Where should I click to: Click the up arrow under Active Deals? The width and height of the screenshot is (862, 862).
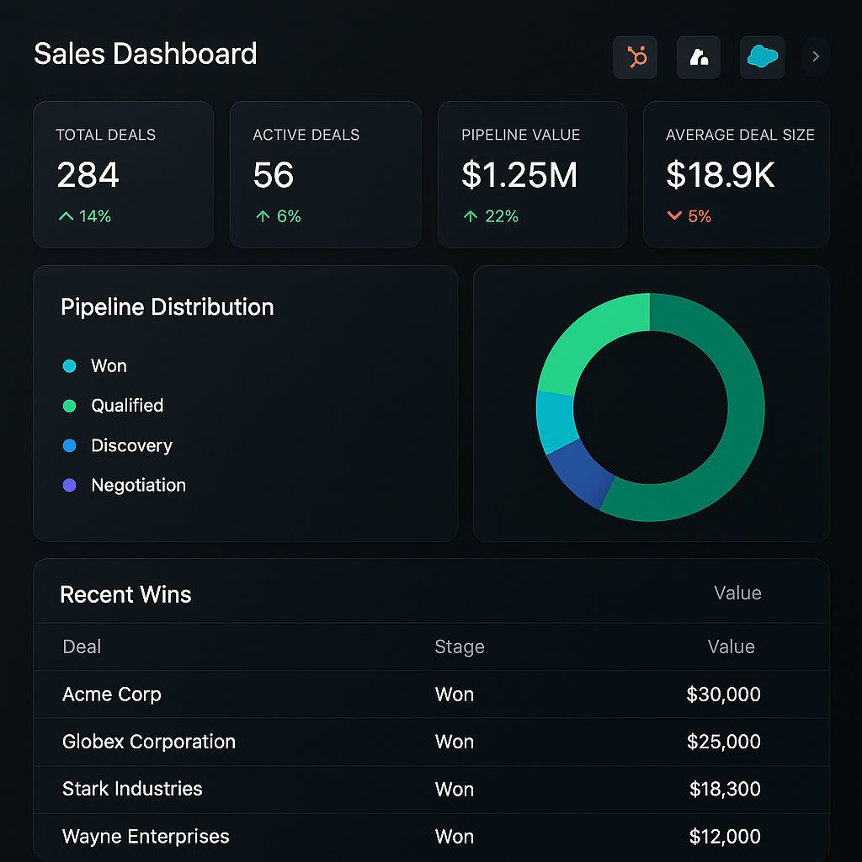click(263, 216)
